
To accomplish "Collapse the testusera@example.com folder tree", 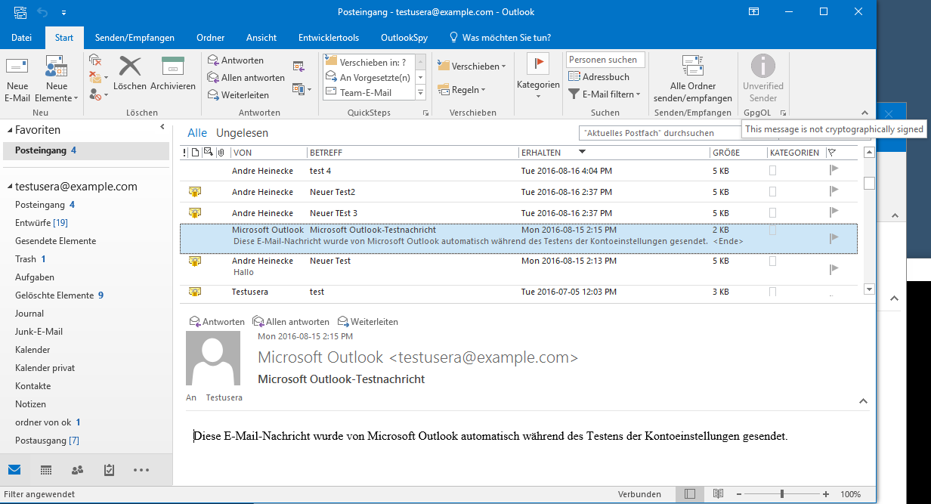I will [x=10, y=187].
